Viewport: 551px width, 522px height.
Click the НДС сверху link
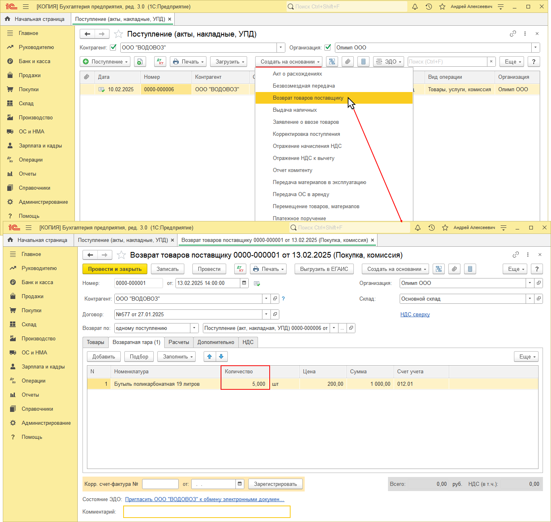415,314
